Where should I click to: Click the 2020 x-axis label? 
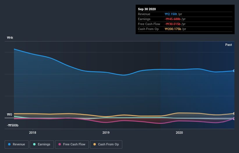tap(179, 133)
